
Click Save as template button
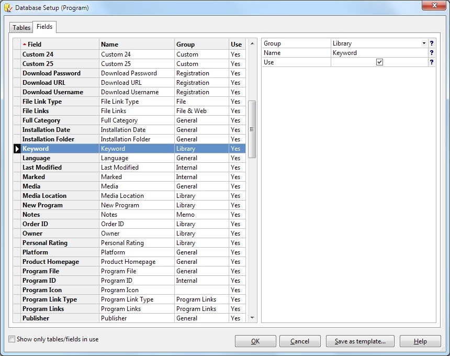[360, 341]
